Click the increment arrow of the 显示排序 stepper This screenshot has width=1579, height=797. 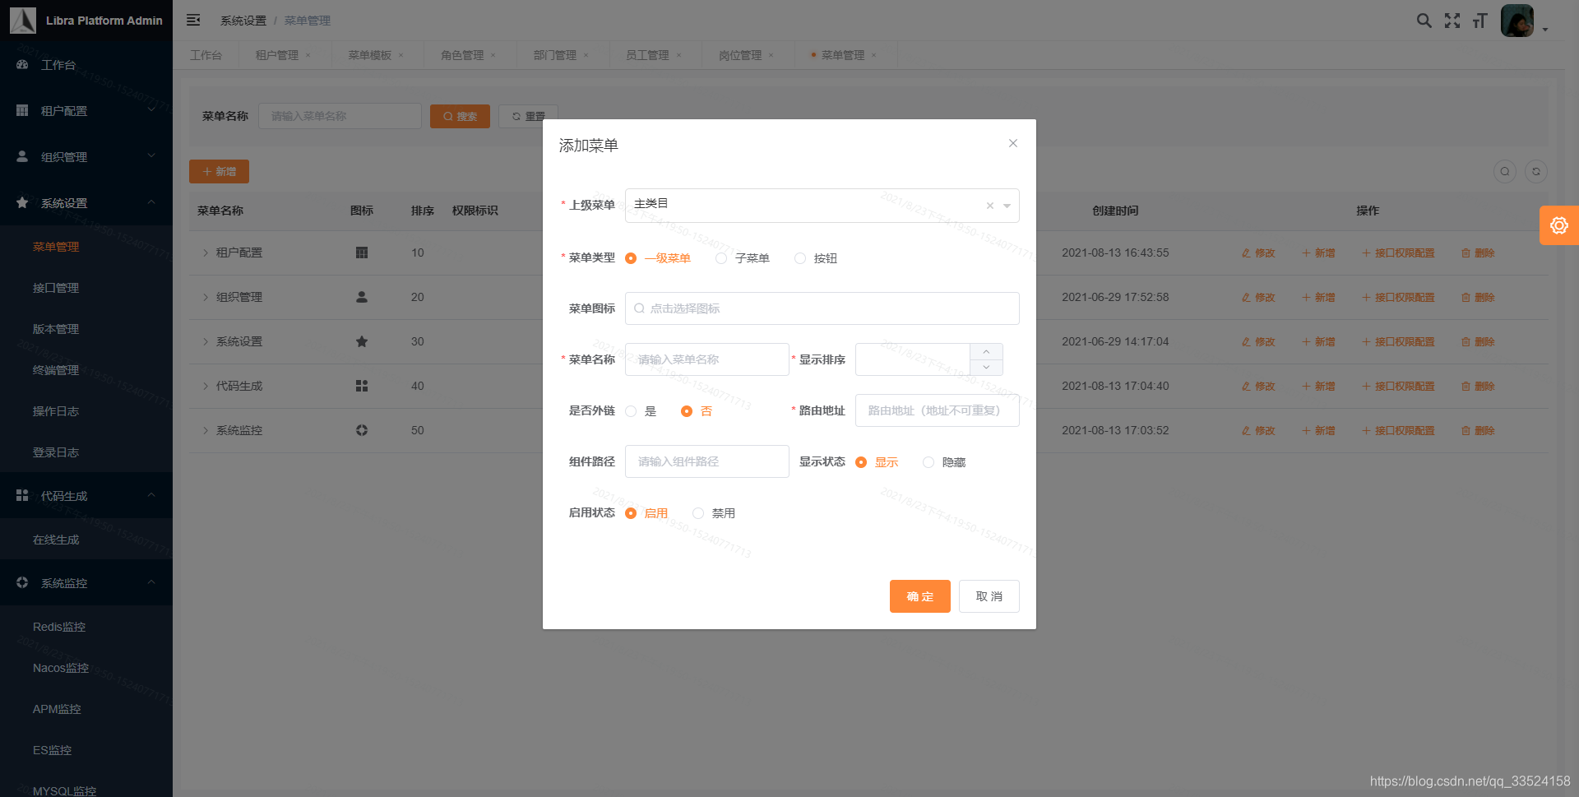(x=986, y=352)
